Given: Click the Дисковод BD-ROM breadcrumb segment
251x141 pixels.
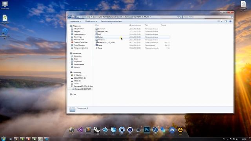Looking at the screenshot, I should click(107, 17).
